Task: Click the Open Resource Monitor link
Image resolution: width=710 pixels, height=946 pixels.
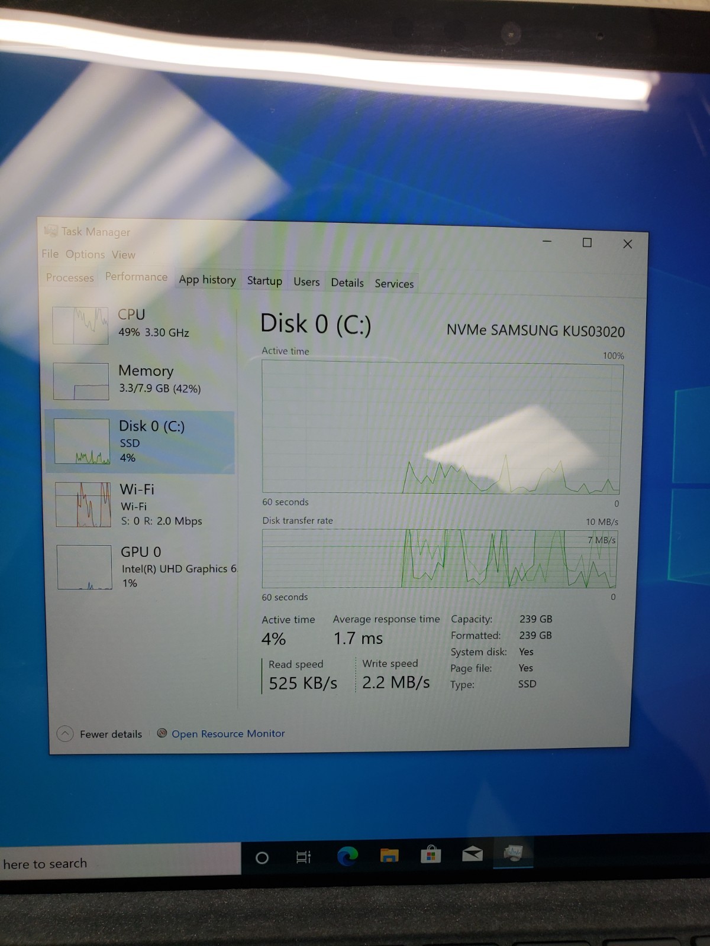Action: (228, 734)
